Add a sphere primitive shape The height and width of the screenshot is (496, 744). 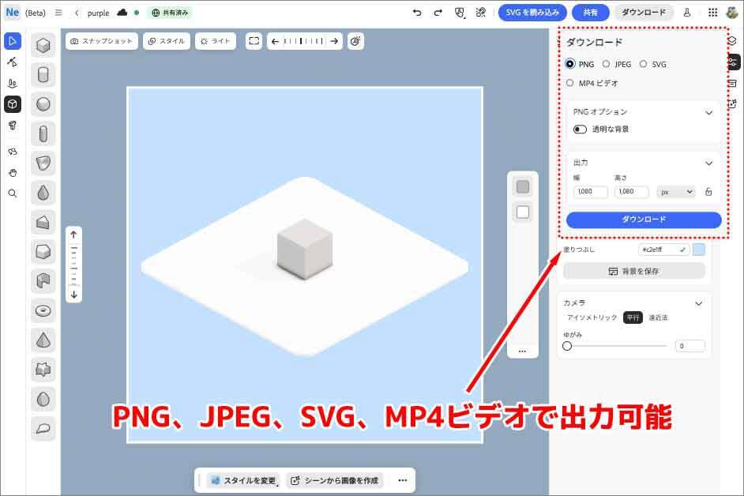click(43, 104)
